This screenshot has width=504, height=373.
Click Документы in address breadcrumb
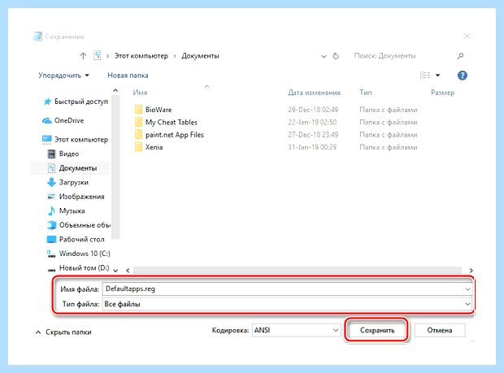(200, 56)
